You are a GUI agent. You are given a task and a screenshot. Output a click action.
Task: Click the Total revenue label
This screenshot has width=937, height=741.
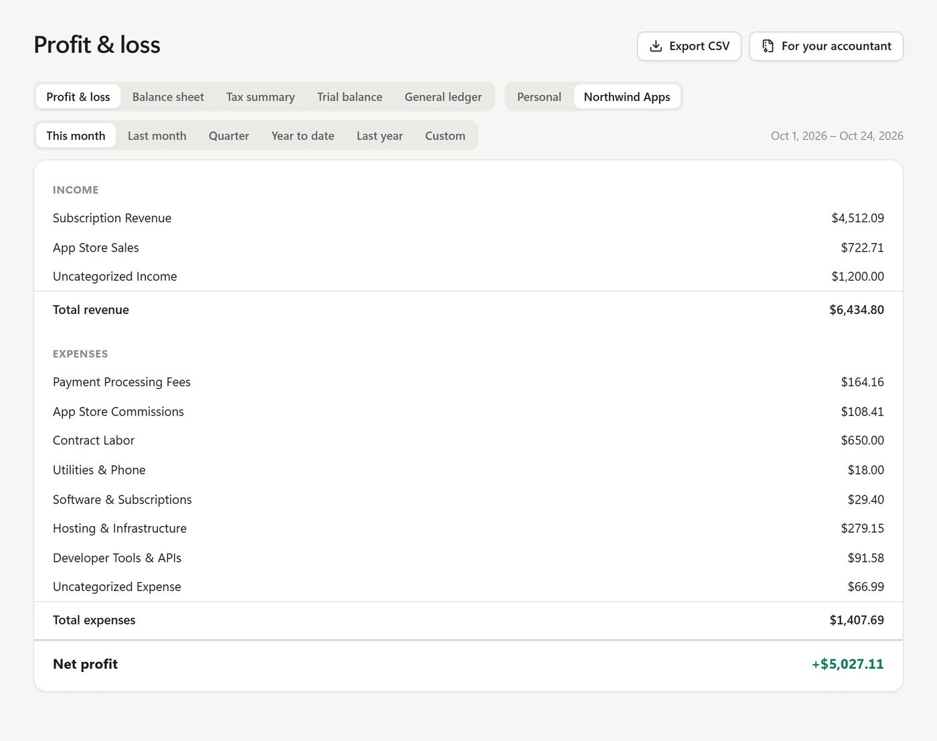click(91, 310)
